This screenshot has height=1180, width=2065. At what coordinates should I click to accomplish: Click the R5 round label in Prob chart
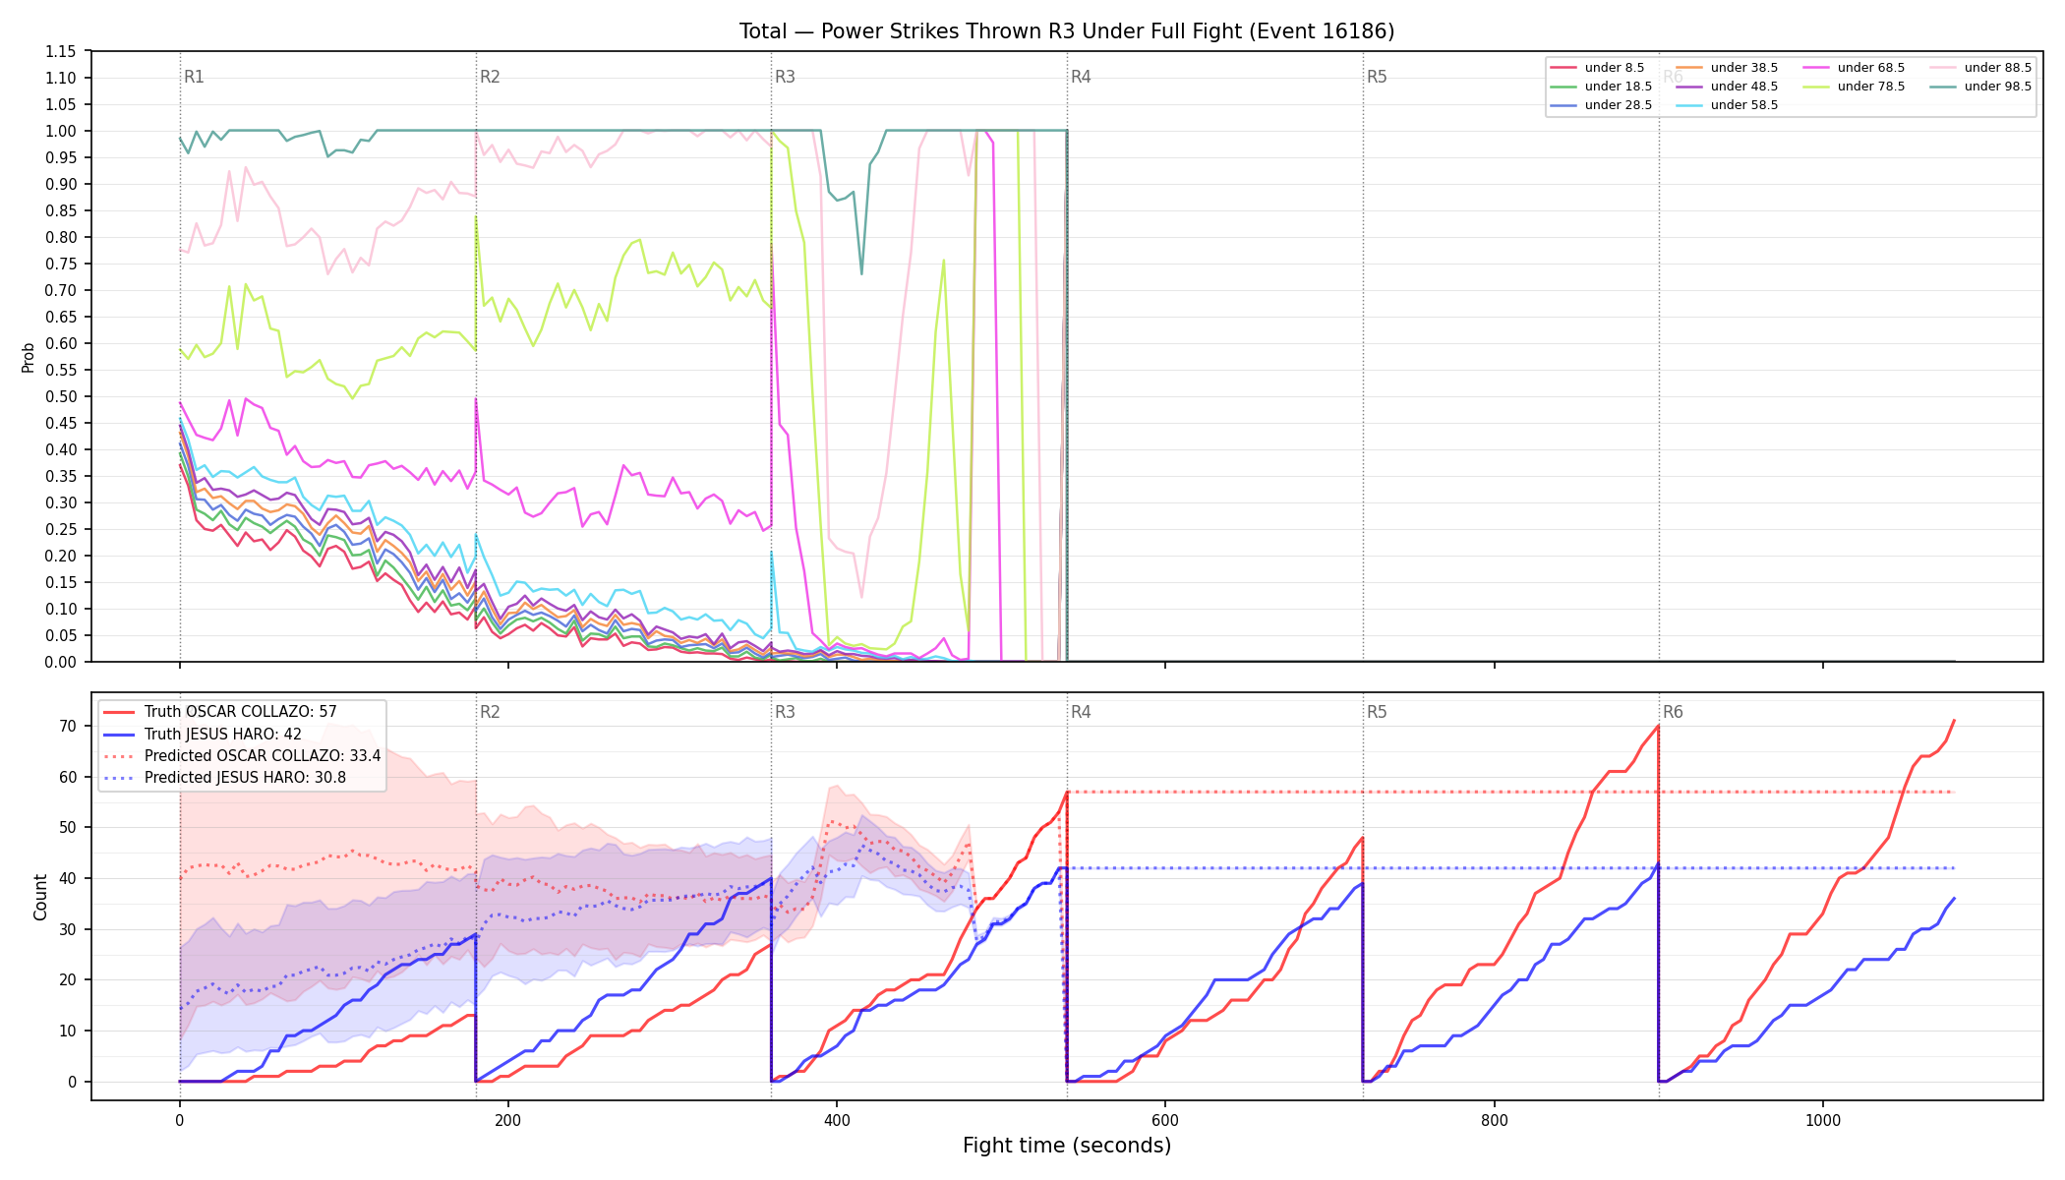1377,77
